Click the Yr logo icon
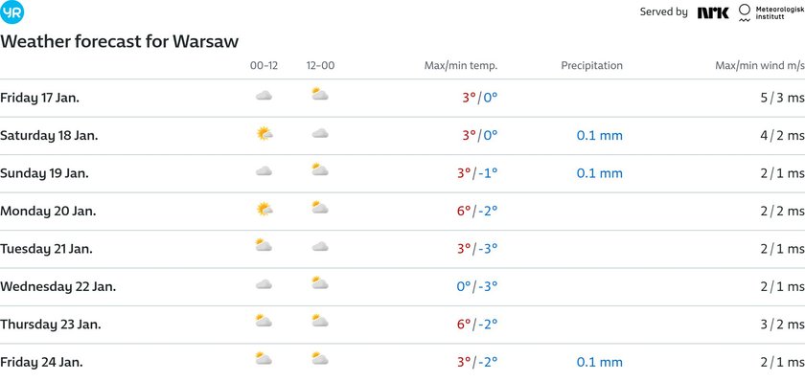The height and width of the screenshot is (381, 805). point(11,12)
